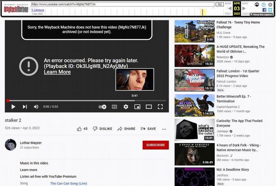Enter full screen mode
The image size is (276, 186).
(x=160, y=107)
